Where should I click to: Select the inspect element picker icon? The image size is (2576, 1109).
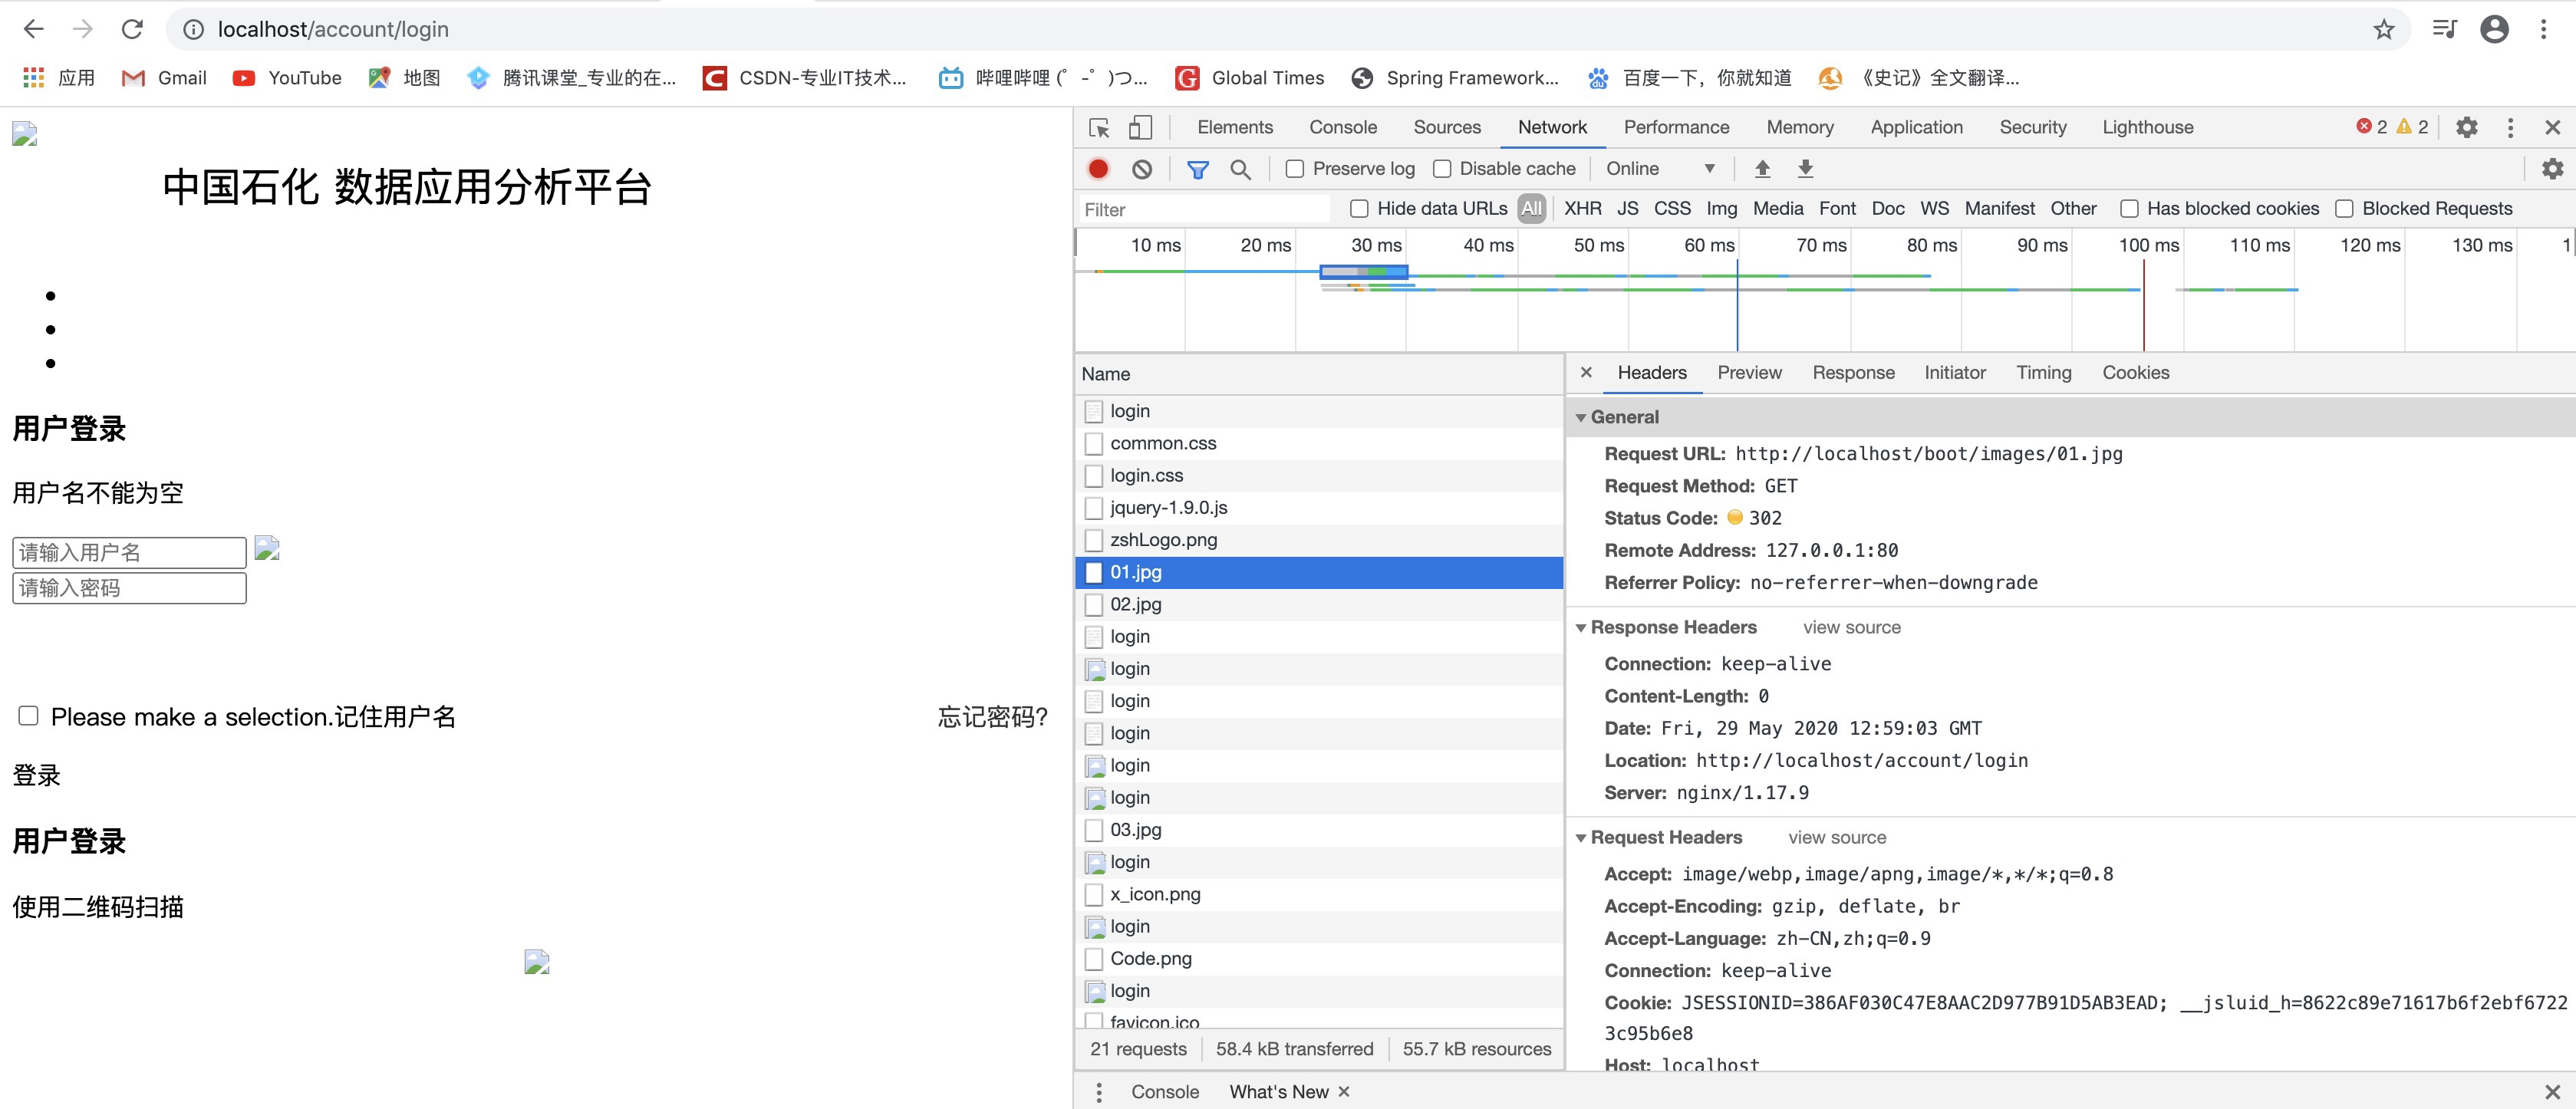pyautogui.click(x=1099, y=127)
